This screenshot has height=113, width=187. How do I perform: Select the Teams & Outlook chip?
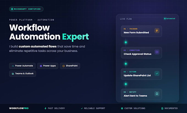pos(23,73)
